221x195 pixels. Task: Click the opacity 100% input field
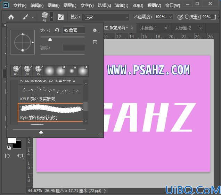[x=161, y=17]
